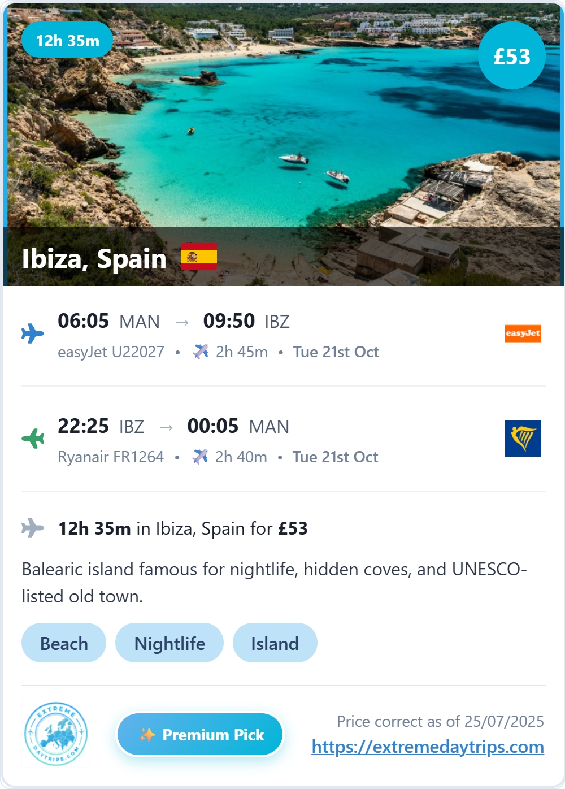Click the easyJet airline logo
The height and width of the screenshot is (789, 565).
(x=523, y=333)
